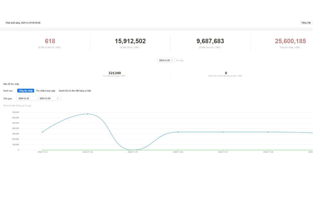This screenshot has height=206, width=313.
Task: Select the Tổng thu nhập category tab
Action: point(26,91)
